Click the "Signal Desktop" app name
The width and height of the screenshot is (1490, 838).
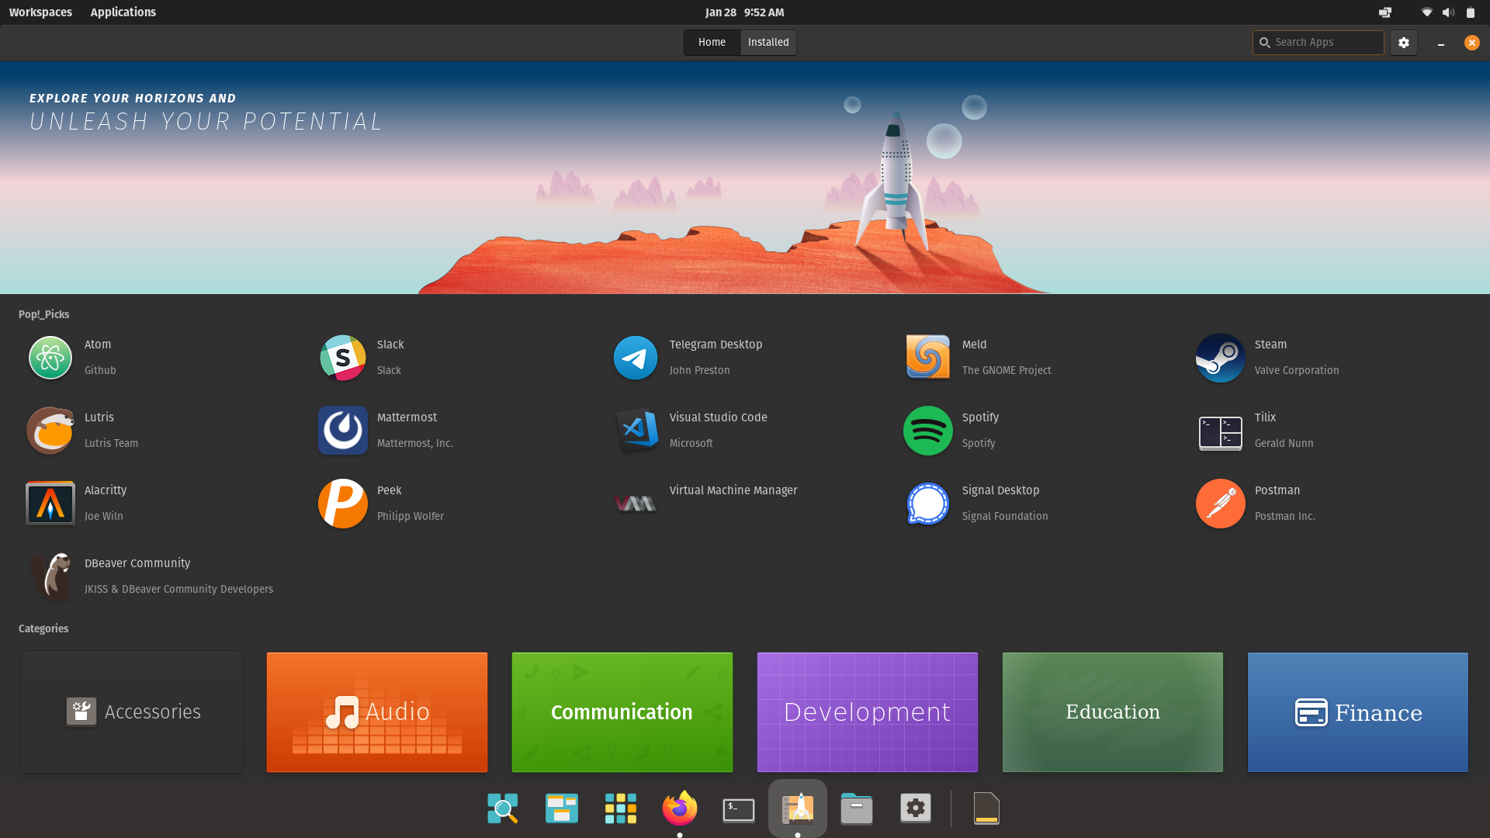(x=1000, y=490)
